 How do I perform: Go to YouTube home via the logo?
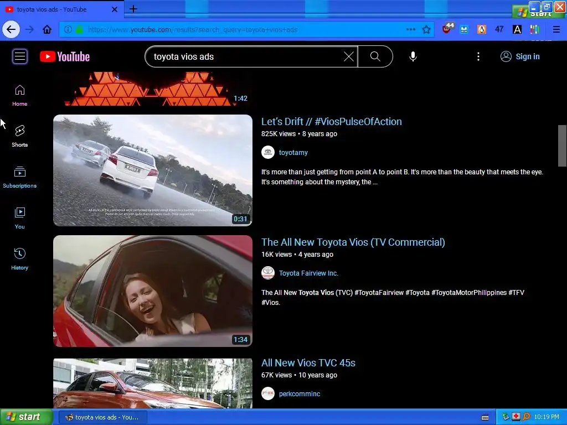click(x=65, y=57)
